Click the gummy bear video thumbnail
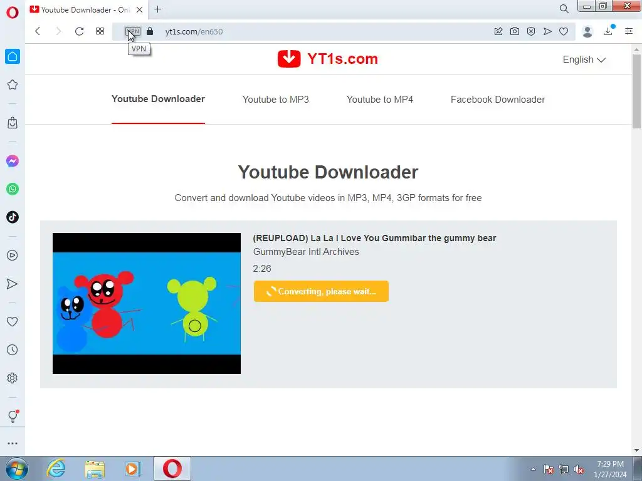 click(147, 304)
